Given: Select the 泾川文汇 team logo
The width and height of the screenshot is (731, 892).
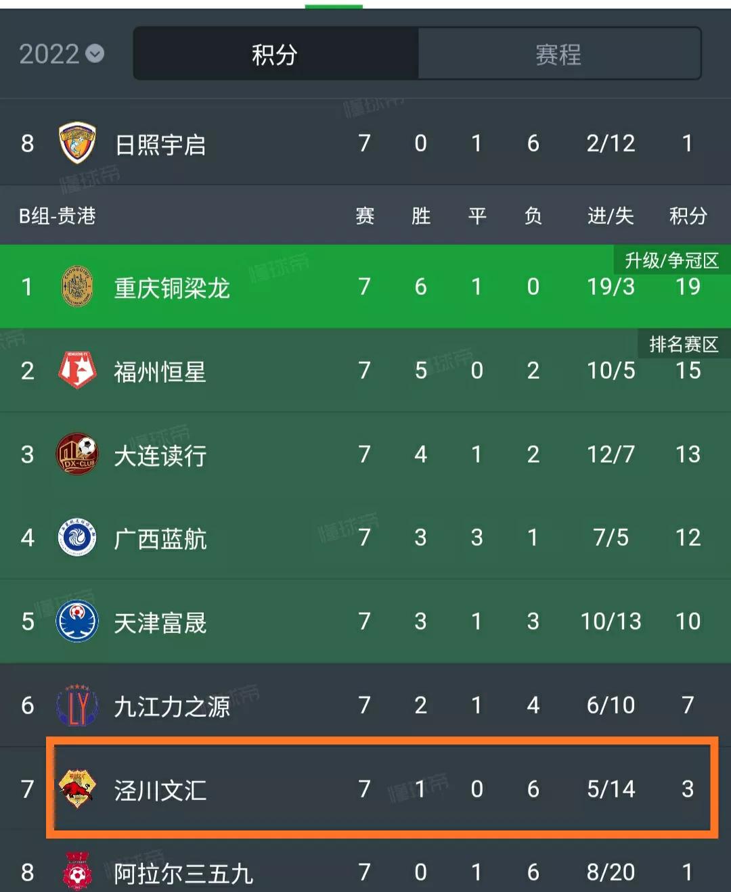Looking at the screenshot, I should point(76,789).
